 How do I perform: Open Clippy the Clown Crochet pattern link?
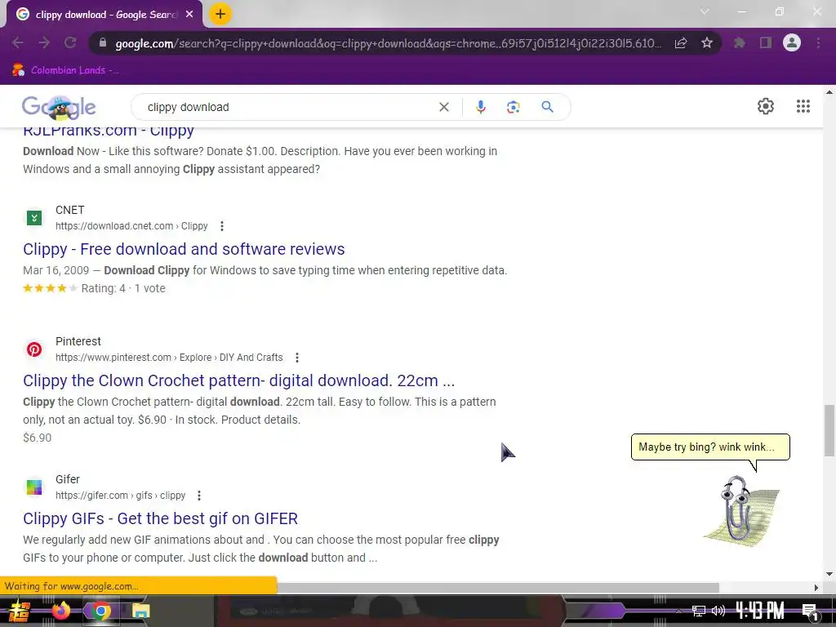pos(239,380)
